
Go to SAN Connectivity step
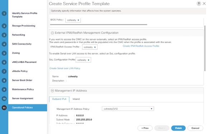coord(22,44)
